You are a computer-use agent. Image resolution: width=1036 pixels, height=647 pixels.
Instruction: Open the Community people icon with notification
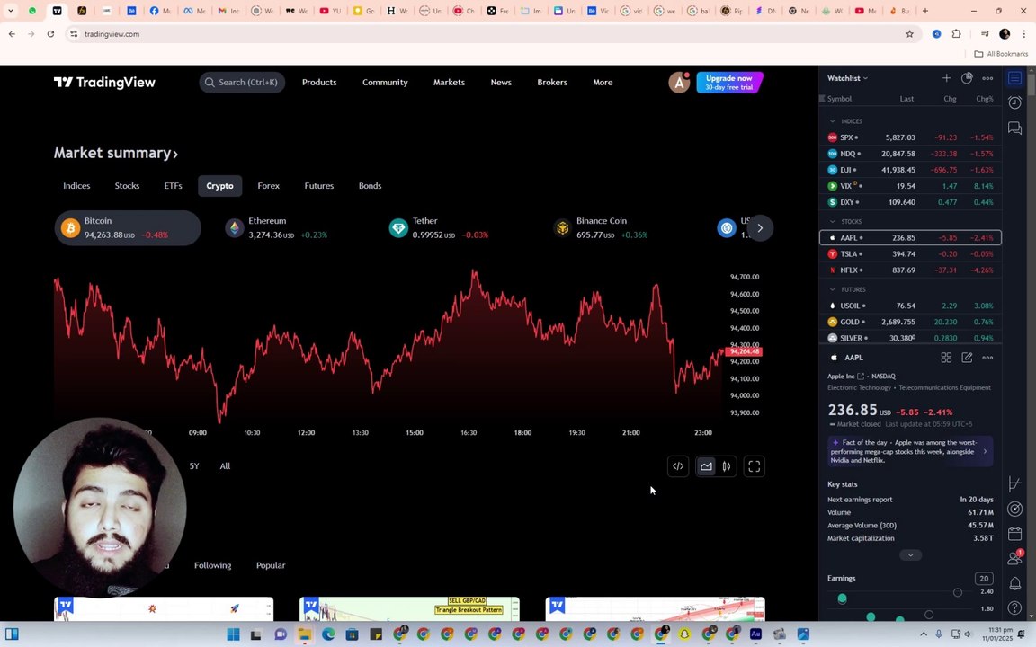point(1014,558)
